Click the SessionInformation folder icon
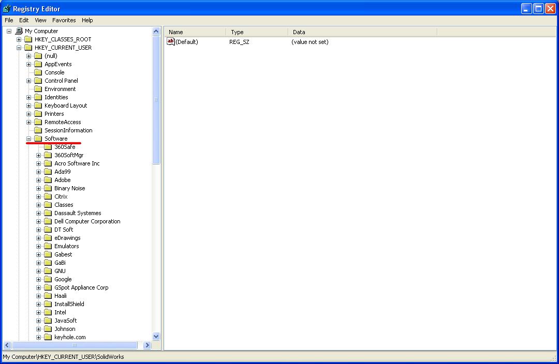Image resolution: width=559 pixels, height=364 pixels. pyautogui.click(x=38, y=130)
